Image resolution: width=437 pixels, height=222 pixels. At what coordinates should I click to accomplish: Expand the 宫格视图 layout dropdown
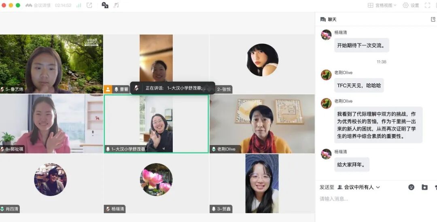tap(382, 5)
